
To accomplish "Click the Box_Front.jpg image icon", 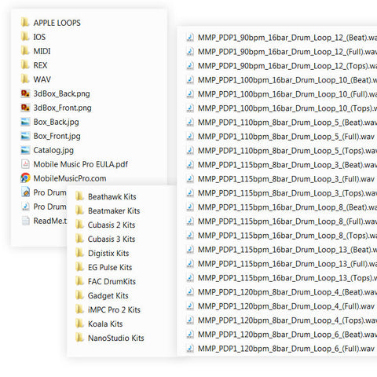I will pos(25,136).
